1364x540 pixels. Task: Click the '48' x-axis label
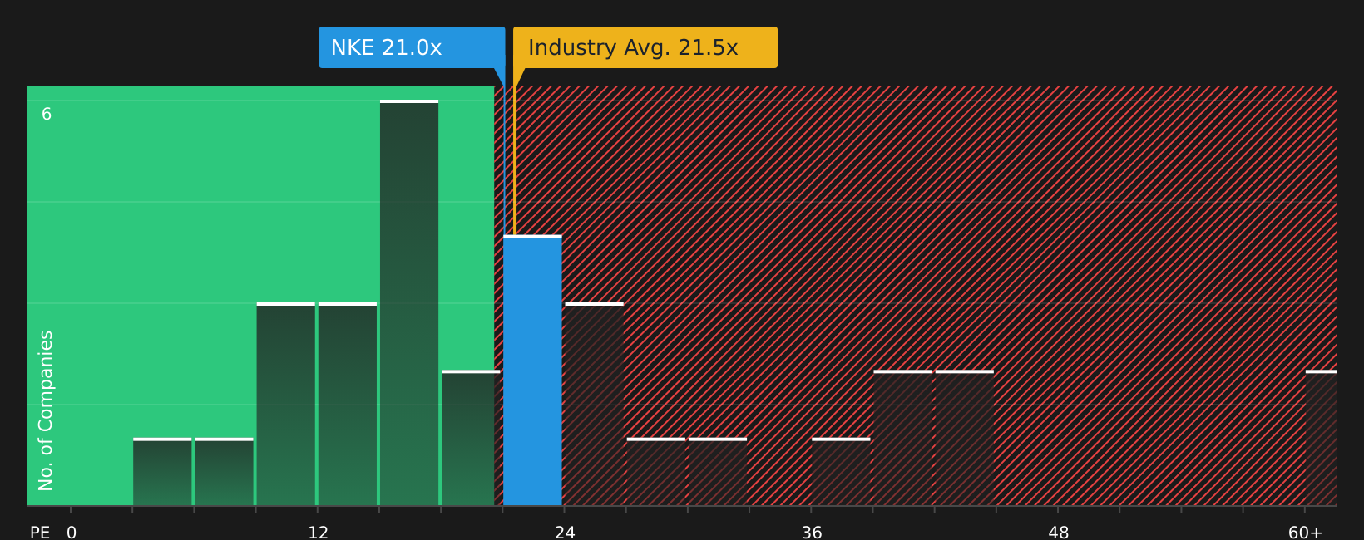[1059, 533]
